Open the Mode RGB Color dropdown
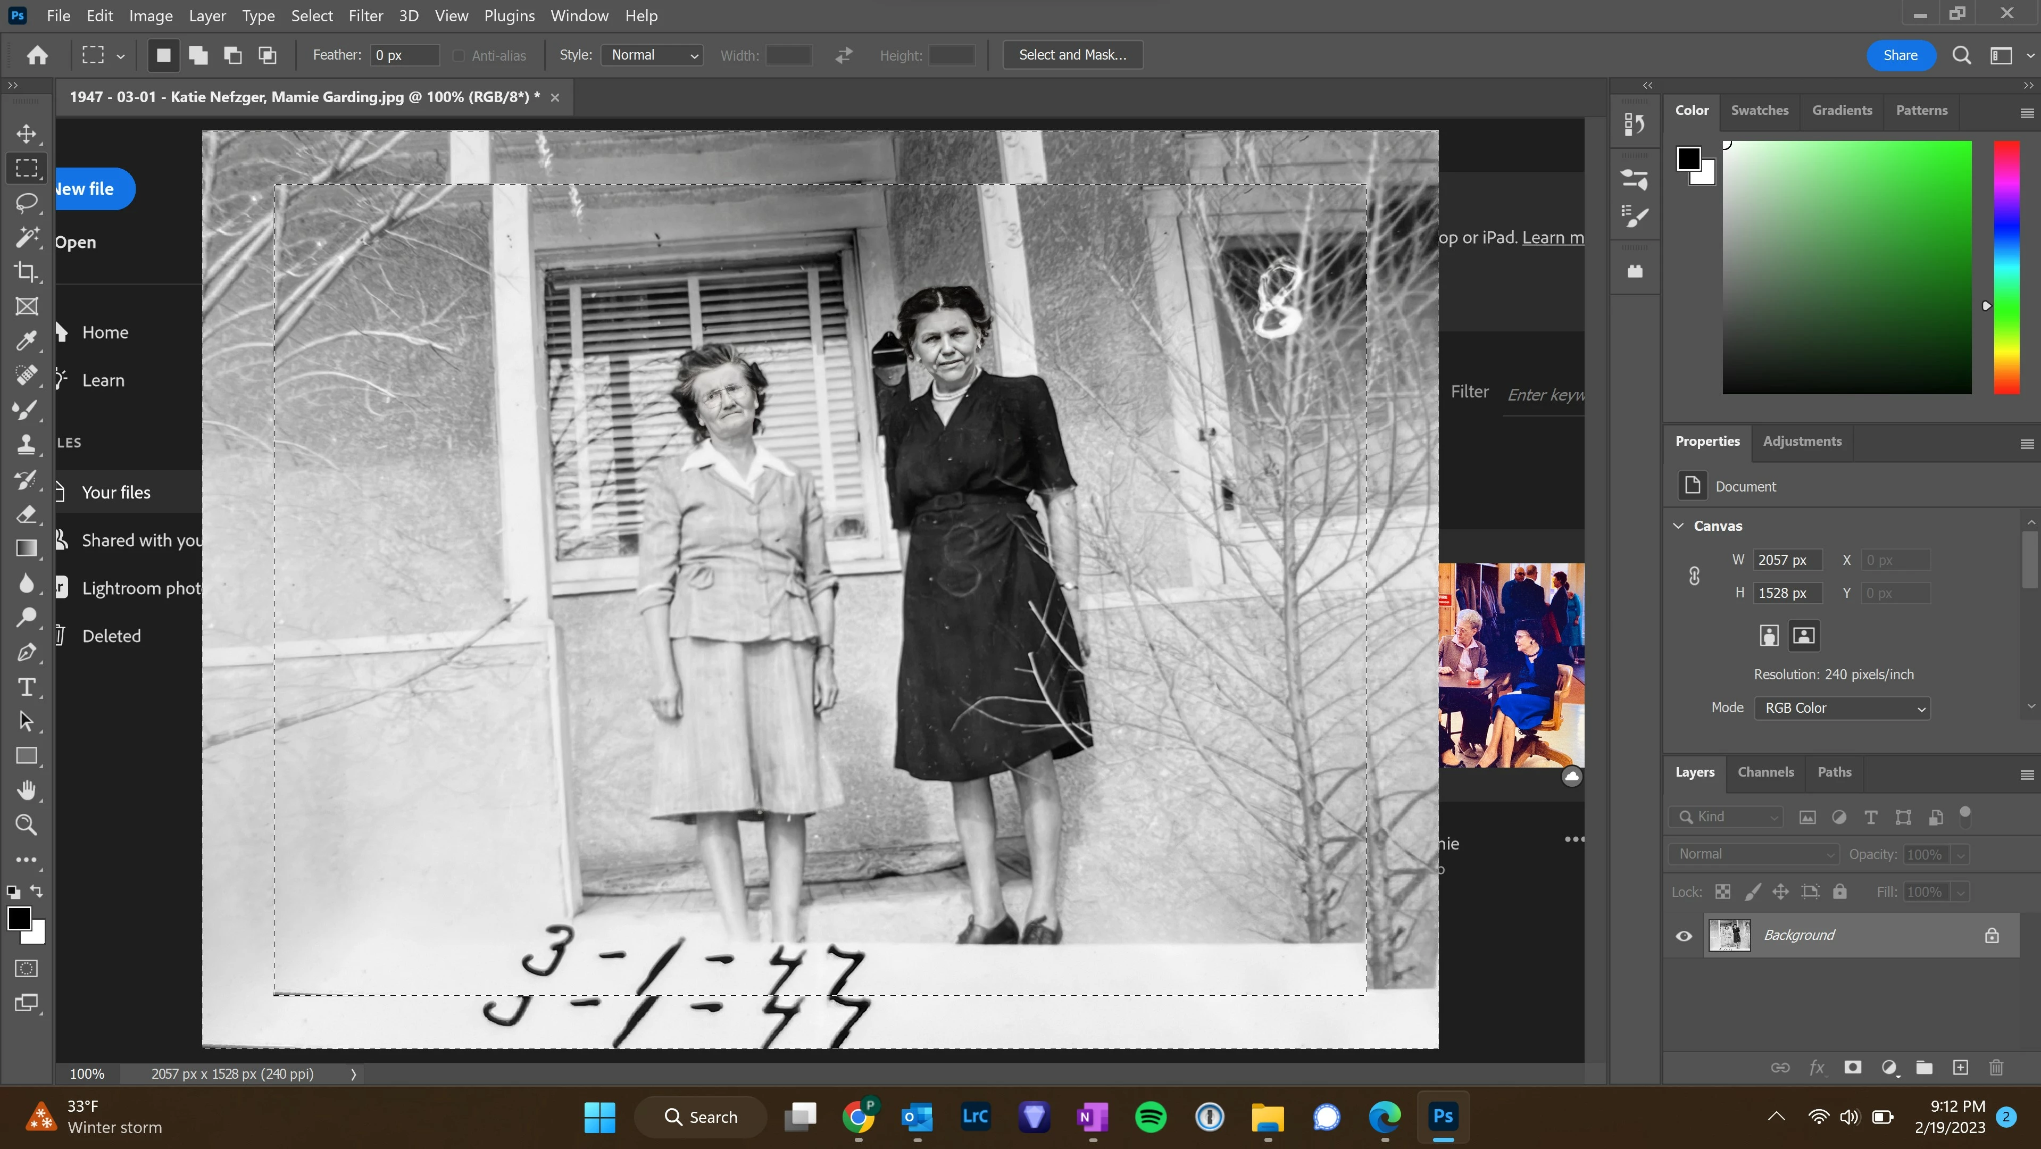This screenshot has height=1149, width=2041. coord(1842,707)
